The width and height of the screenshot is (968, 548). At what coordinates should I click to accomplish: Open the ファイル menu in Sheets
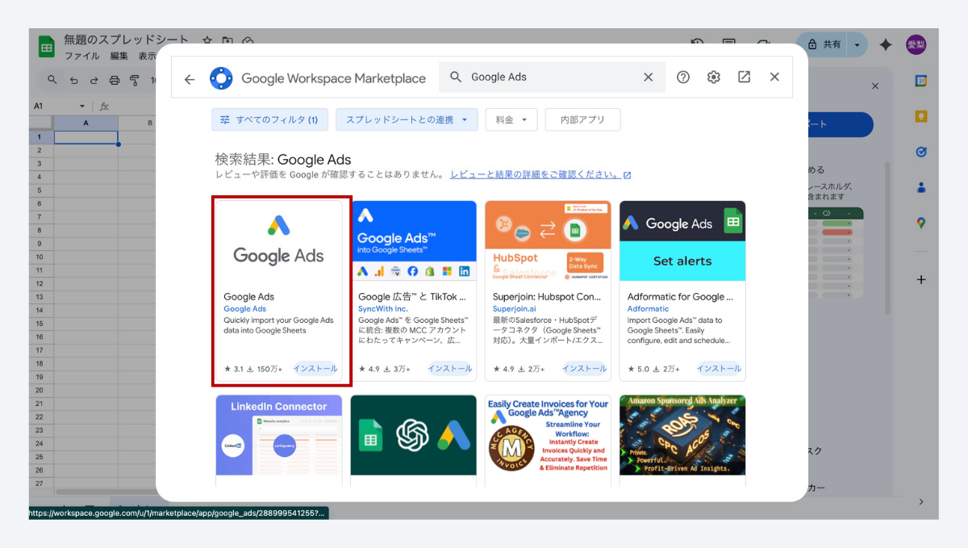[x=81, y=56]
